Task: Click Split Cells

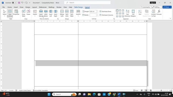Action: [x=67, y=13]
